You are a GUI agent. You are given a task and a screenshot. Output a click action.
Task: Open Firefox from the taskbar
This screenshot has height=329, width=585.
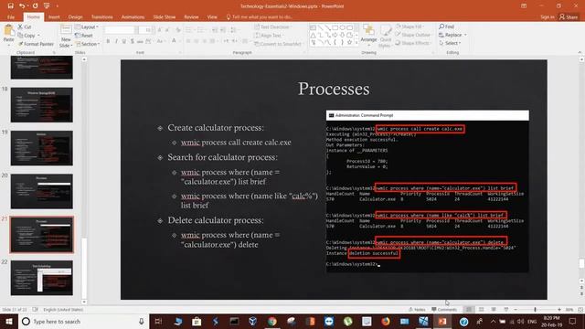click(x=386, y=321)
